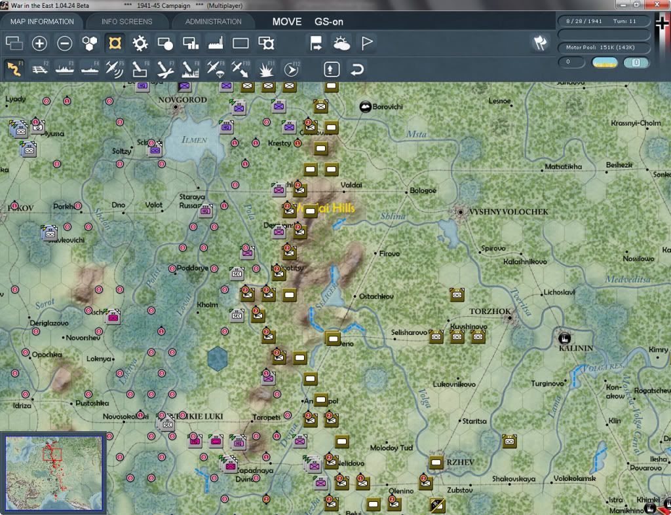Select the German HQ unit at Staraya Russa
Screen dimensions: 671x515
pos(205,210)
